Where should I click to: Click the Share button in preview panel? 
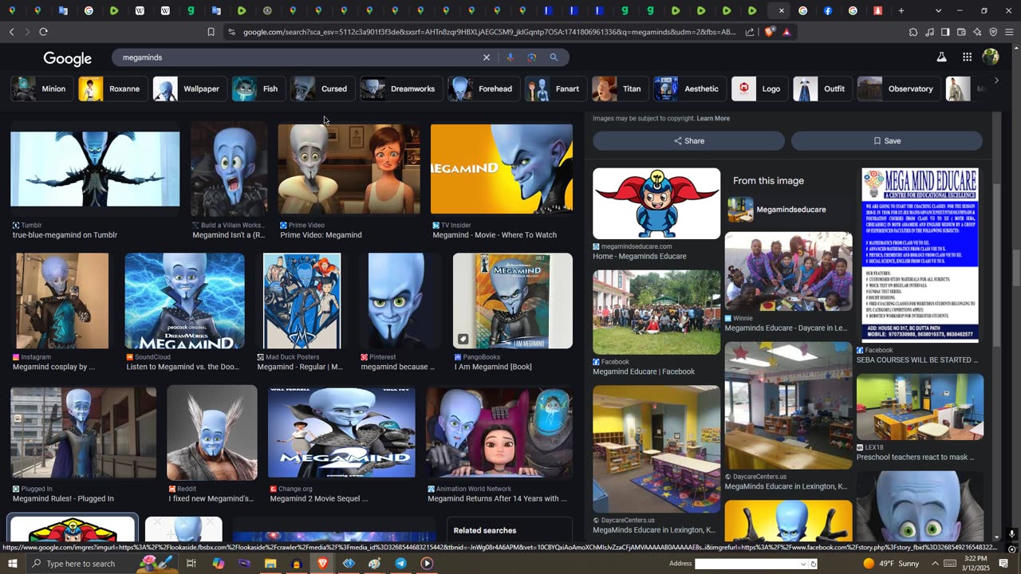tap(688, 141)
